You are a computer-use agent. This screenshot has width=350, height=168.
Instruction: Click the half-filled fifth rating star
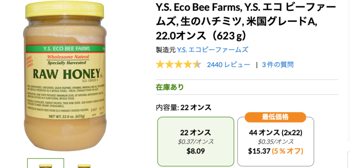[x=197, y=65]
